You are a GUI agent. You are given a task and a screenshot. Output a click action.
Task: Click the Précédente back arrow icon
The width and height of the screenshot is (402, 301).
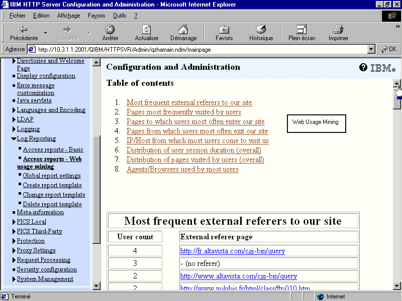[x=24, y=30]
